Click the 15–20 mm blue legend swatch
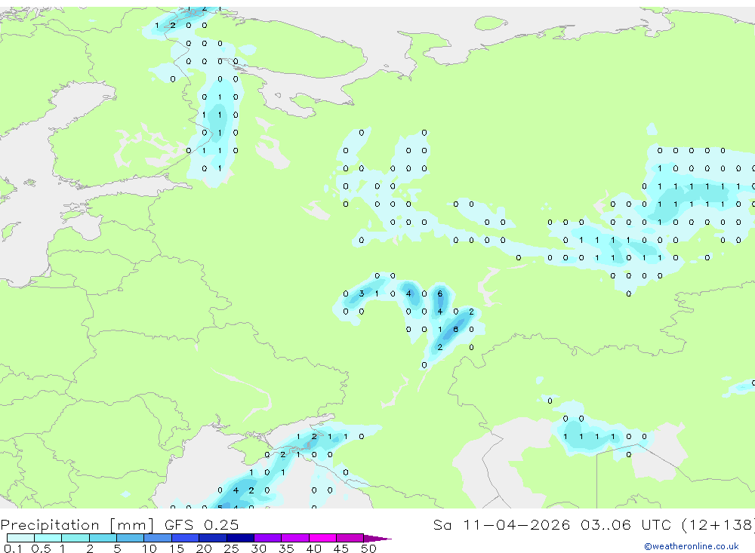Viewport: 755px width, 553px height. point(185,538)
